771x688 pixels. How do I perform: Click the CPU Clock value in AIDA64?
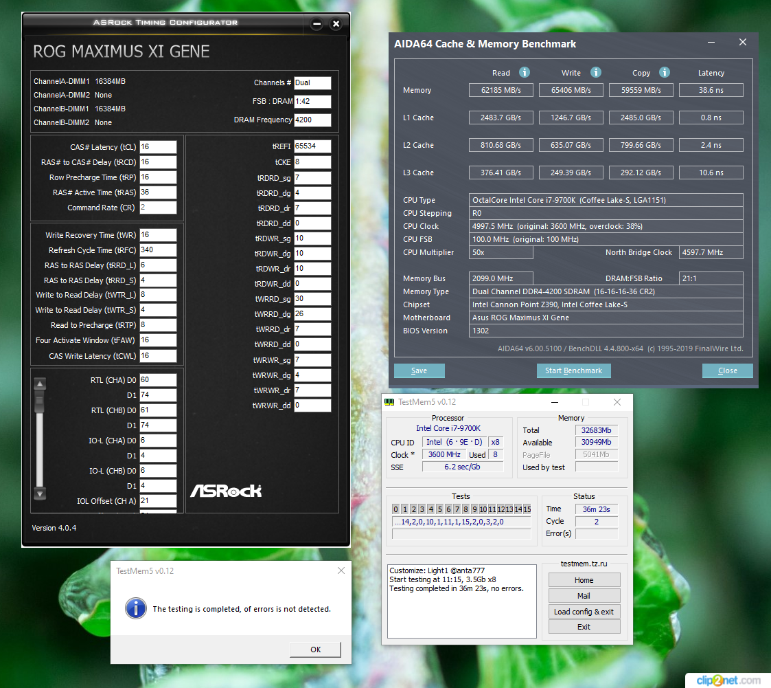[x=606, y=226]
